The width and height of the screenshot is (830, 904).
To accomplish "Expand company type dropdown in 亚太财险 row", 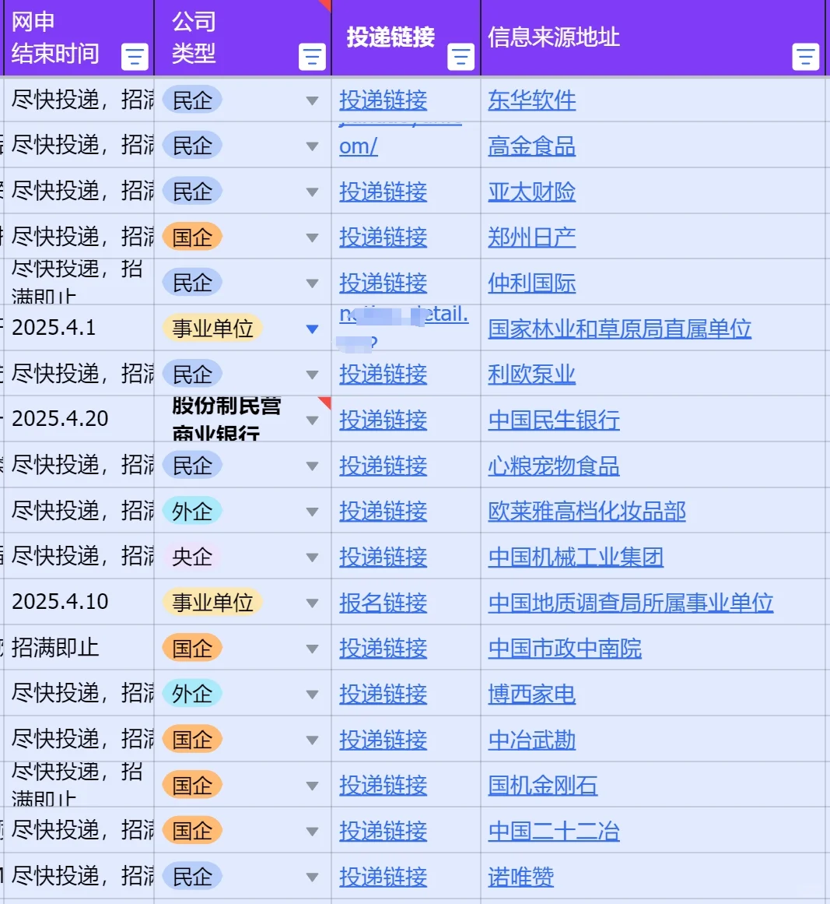I will pyautogui.click(x=312, y=192).
